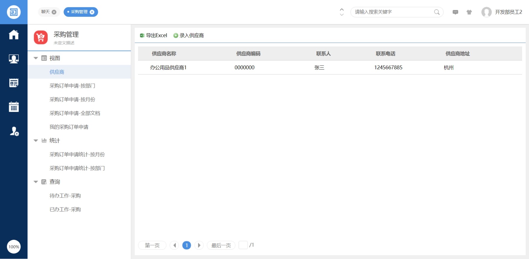Click phone cell 1245667885
Screen dimensions: 529x259
[388, 67]
